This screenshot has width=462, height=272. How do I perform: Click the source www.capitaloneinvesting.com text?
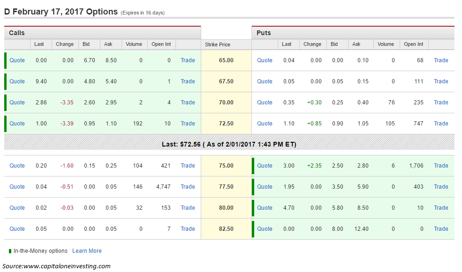pyautogui.click(x=57, y=266)
